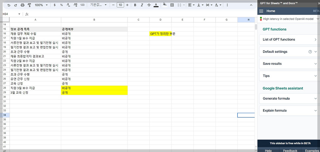Viewport: 320px width, 152px height.
Task: Open text rotation dropdown
Action: pyautogui.click(x=218, y=5)
